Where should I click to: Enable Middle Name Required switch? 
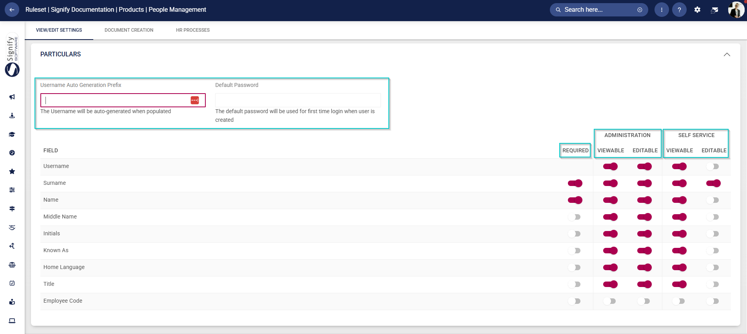(575, 217)
